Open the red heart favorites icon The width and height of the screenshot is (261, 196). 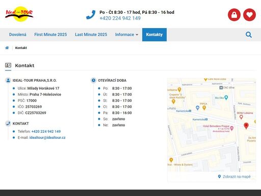249,15
